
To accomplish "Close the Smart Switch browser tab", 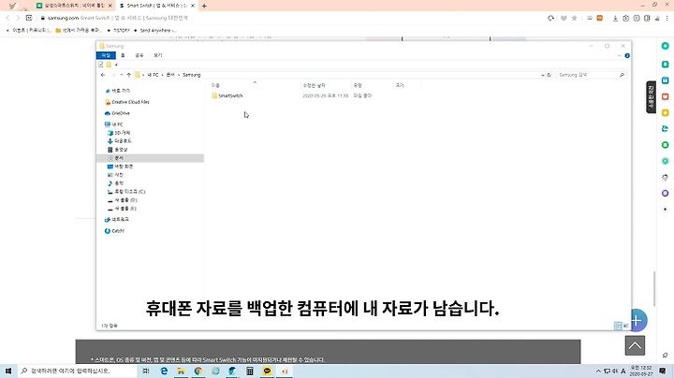I will click(x=193, y=6).
